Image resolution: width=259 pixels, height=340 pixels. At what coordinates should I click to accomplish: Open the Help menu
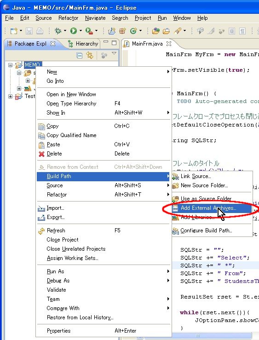click(x=202, y=18)
